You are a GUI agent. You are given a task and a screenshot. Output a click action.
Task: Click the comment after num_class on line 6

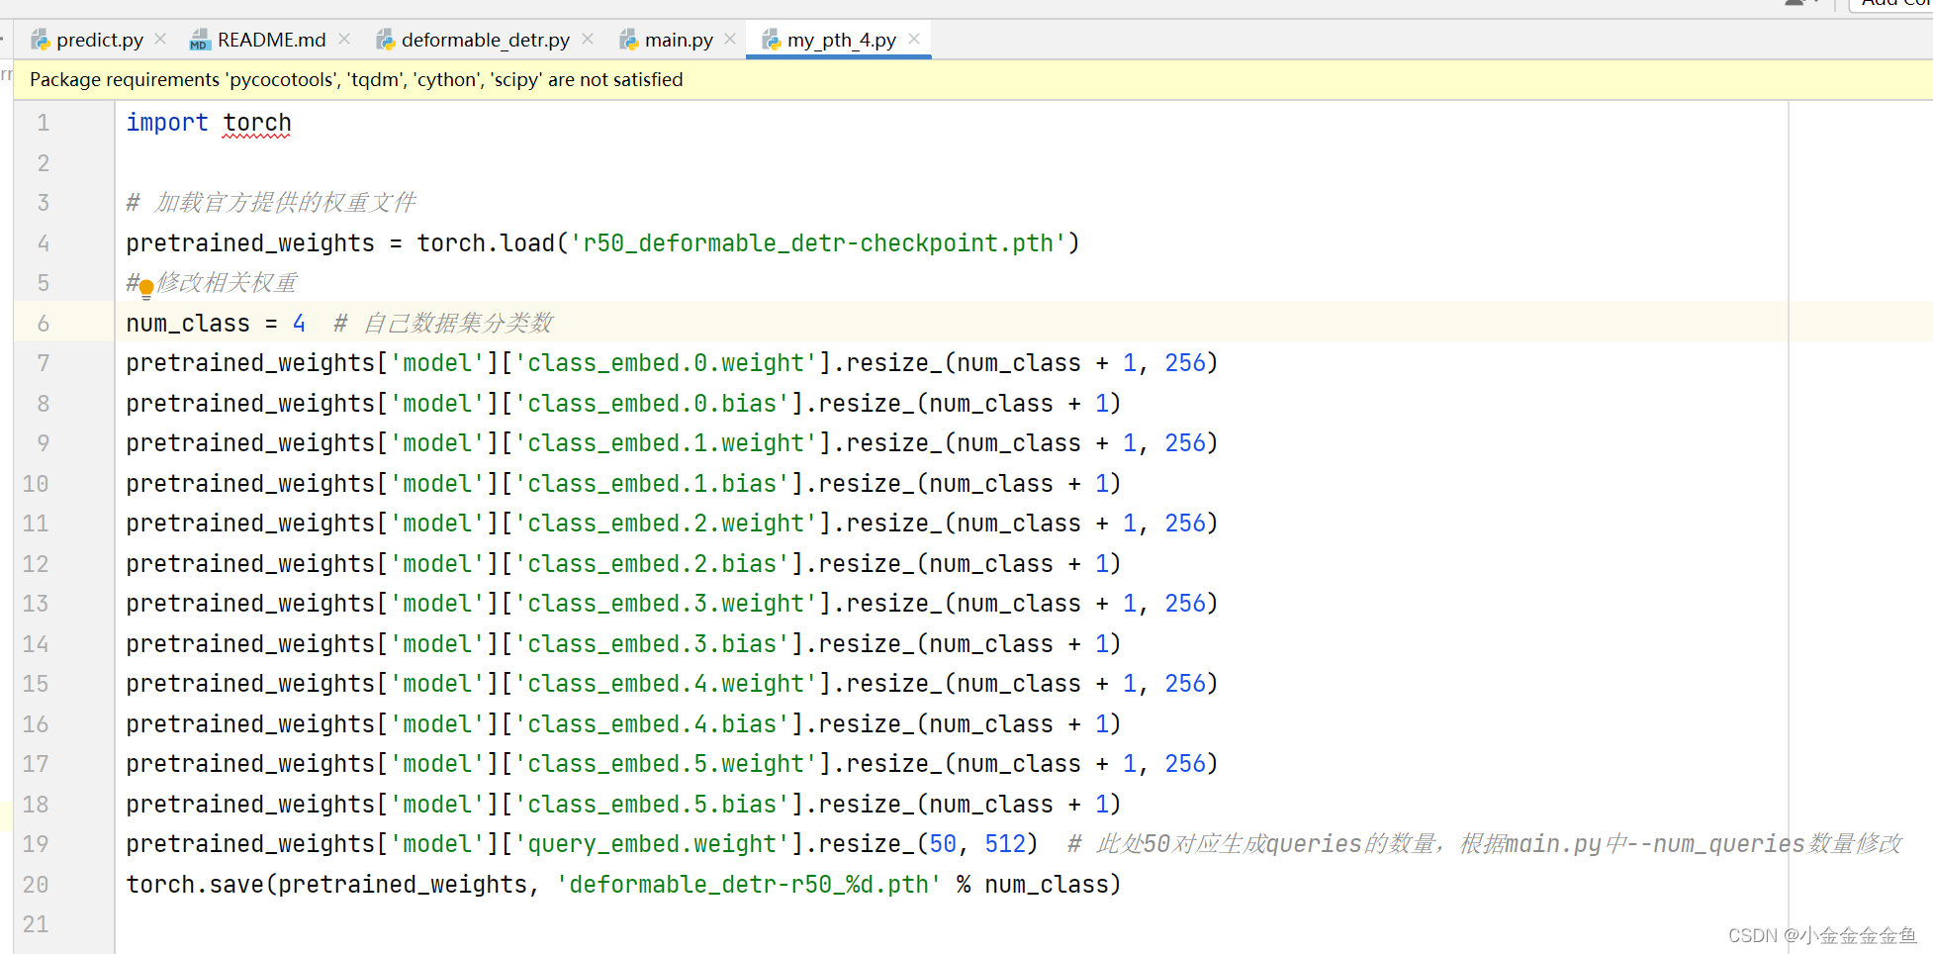point(443,324)
